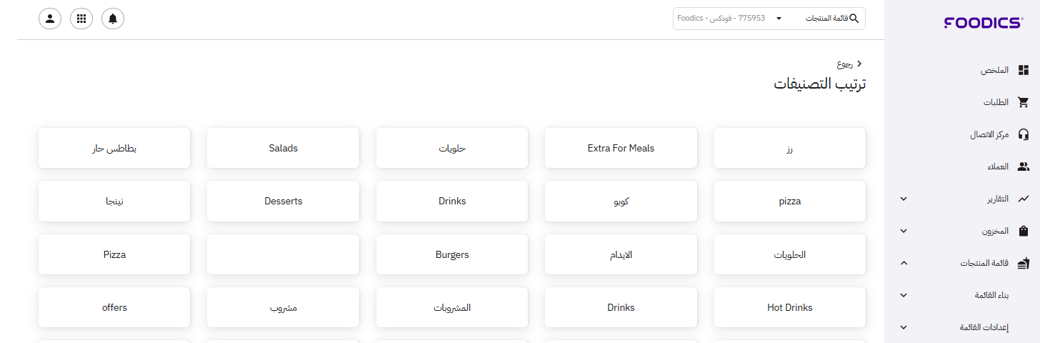
Task: Expand the بناء القائمة submenu
Action: [904, 295]
